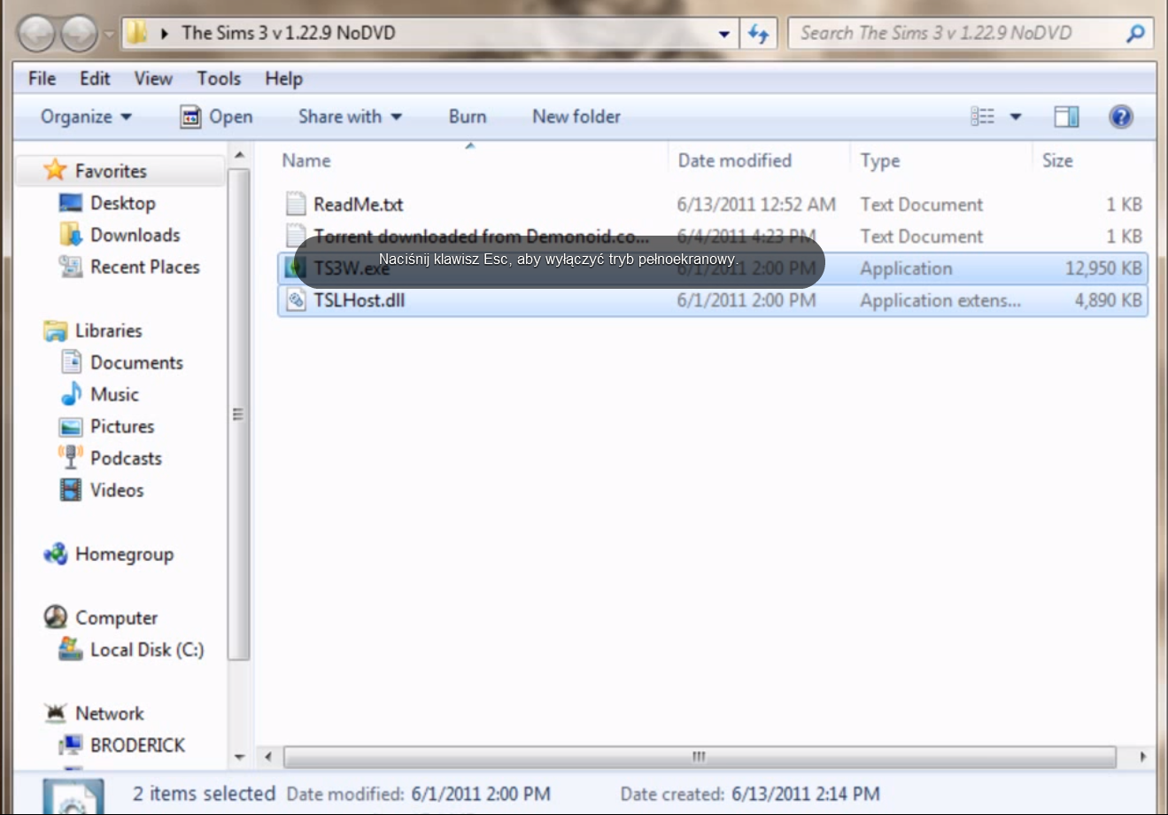
Task: Click the horizontal scrollbar thumb in file list
Action: (x=700, y=757)
